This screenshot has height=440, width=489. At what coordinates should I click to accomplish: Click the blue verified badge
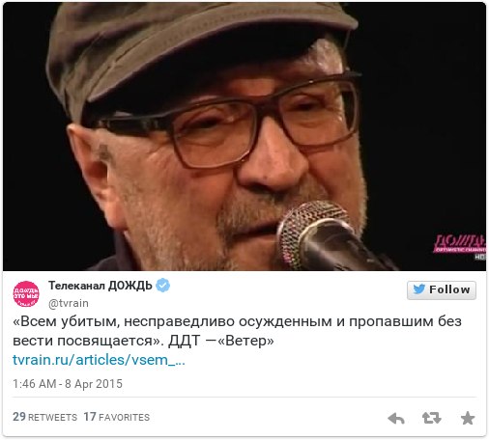(162, 286)
